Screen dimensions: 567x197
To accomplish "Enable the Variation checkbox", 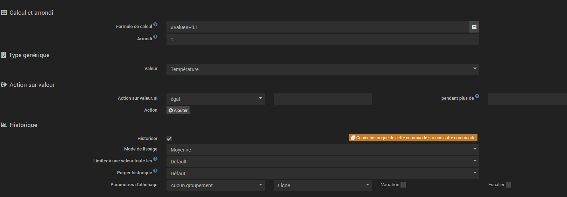I will pos(403,185).
